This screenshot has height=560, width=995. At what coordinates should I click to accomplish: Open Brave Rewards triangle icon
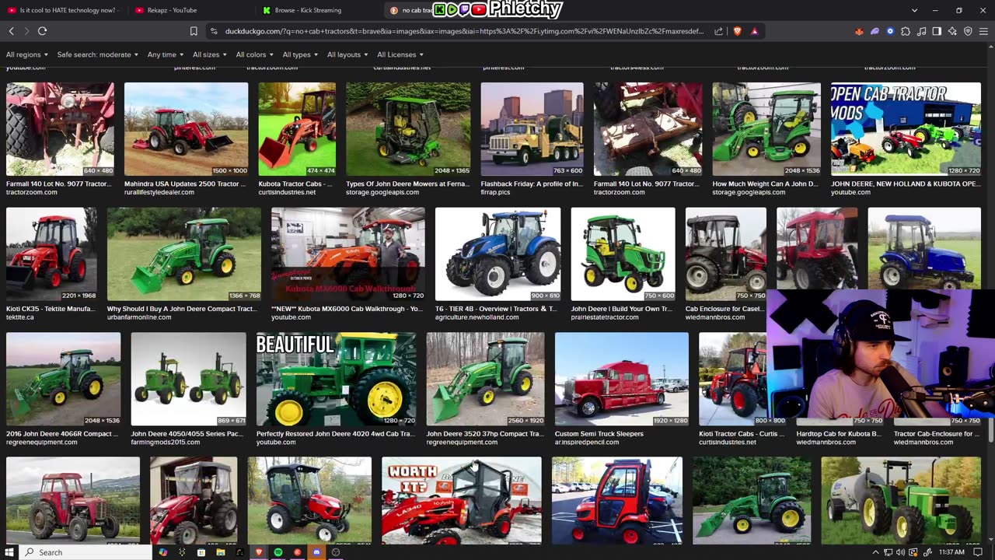point(754,31)
